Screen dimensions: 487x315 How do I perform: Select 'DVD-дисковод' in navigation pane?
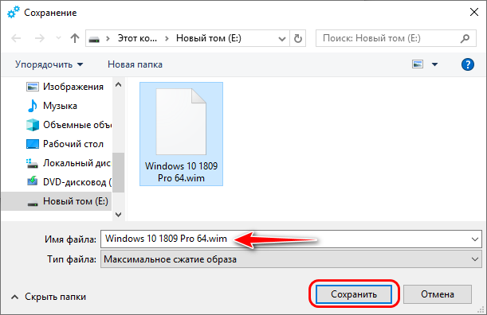(x=77, y=182)
